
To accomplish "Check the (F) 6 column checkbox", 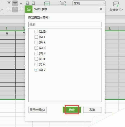I will [x=36, y=64].
